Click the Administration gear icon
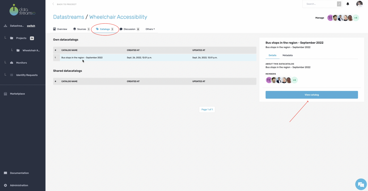Screen dimensions: 368x191 tap(6, 185)
